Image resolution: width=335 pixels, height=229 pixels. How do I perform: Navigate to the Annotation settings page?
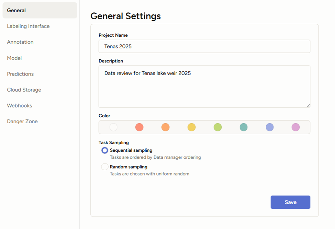tap(20, 42)
